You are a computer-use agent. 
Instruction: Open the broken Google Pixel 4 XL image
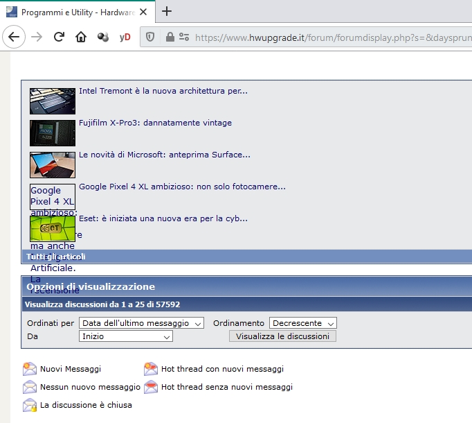(53, 197)
